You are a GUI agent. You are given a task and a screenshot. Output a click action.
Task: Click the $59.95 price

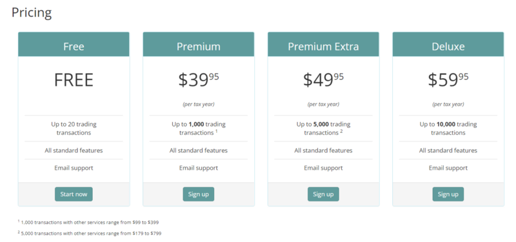(448, 80)
